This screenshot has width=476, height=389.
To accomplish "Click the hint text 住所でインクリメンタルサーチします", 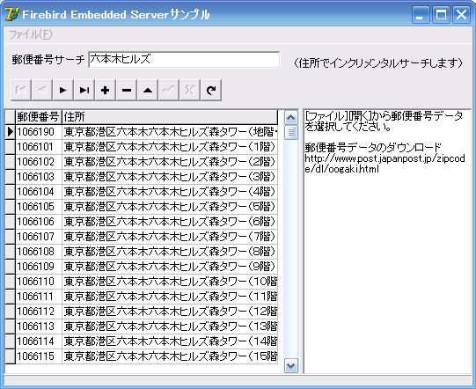I will [378, 62].
